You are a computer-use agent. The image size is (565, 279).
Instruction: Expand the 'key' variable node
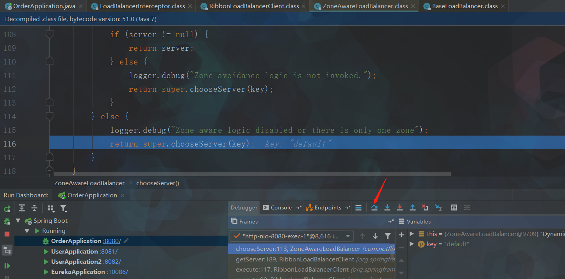tap(412, 244)
